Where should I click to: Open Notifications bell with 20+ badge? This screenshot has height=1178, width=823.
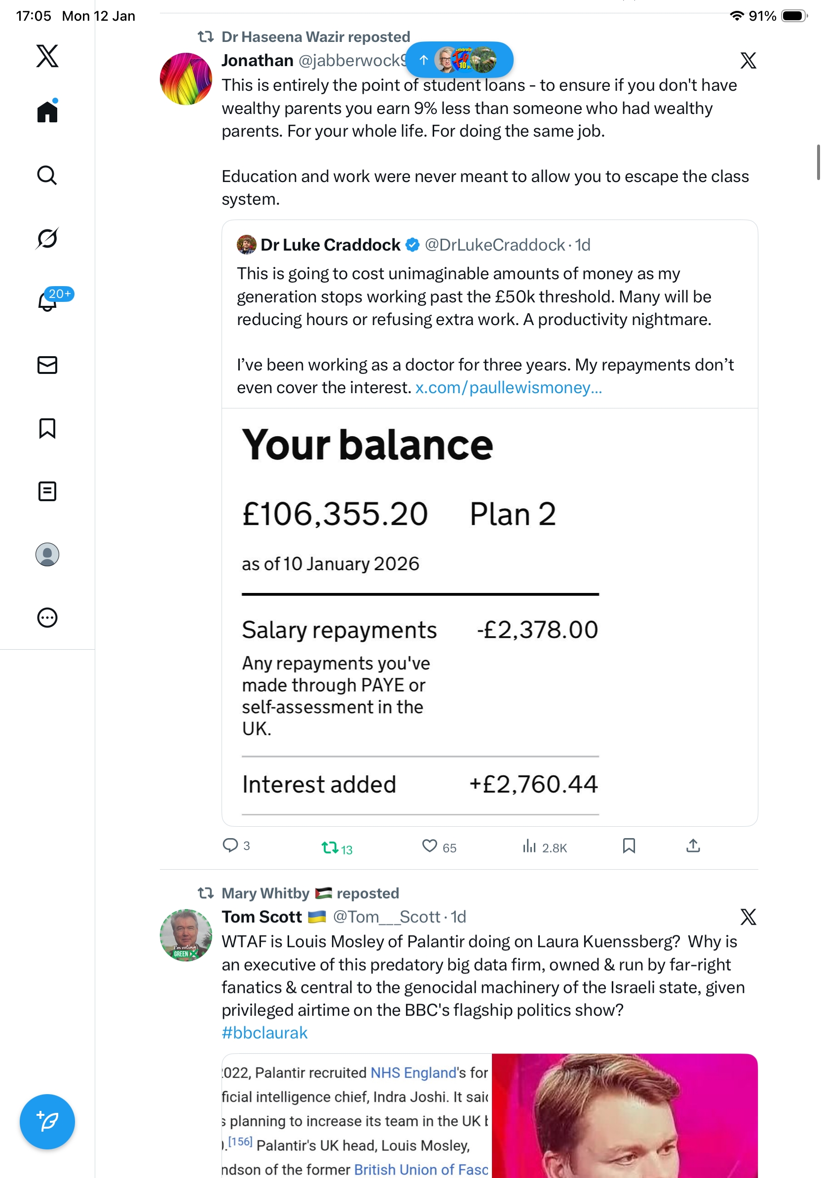[47, 301]
